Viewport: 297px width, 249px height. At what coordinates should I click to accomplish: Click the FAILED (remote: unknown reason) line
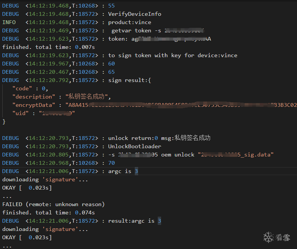(53, 204)
